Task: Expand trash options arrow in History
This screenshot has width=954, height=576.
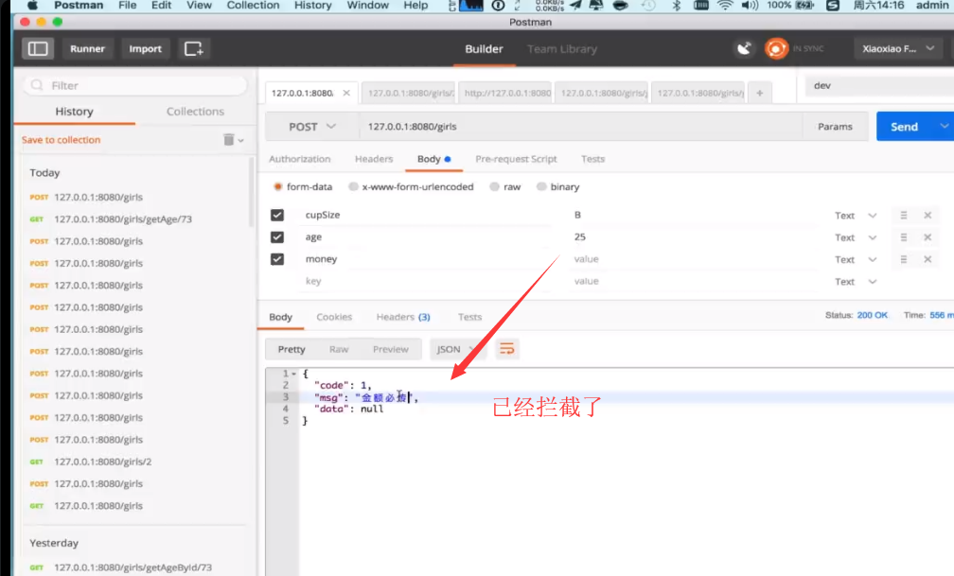Action: (x=241, y=141)
